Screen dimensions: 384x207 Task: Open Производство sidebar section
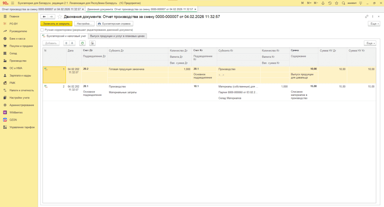(x=18, y=61)
